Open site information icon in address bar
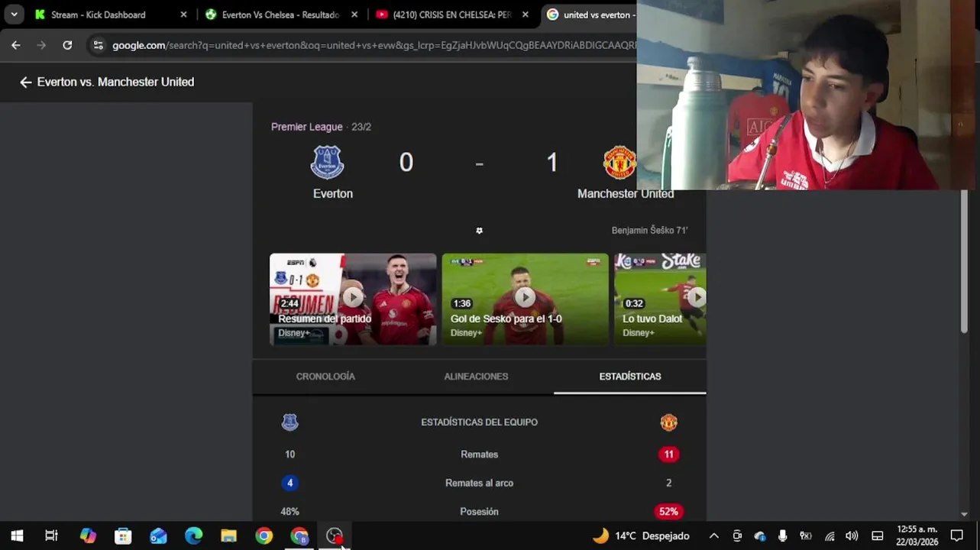The height and width of the screenshot is (550, 980). (98, 45)
